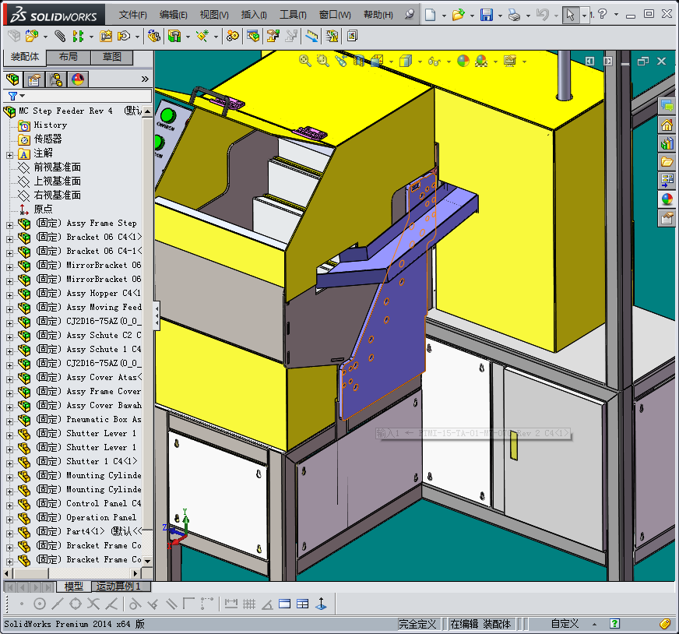Open Custom Properties icon in task pane
Image resolution: width=679 pixels, height=634 pixels.
pyautogui.click(x=667, y=218)
